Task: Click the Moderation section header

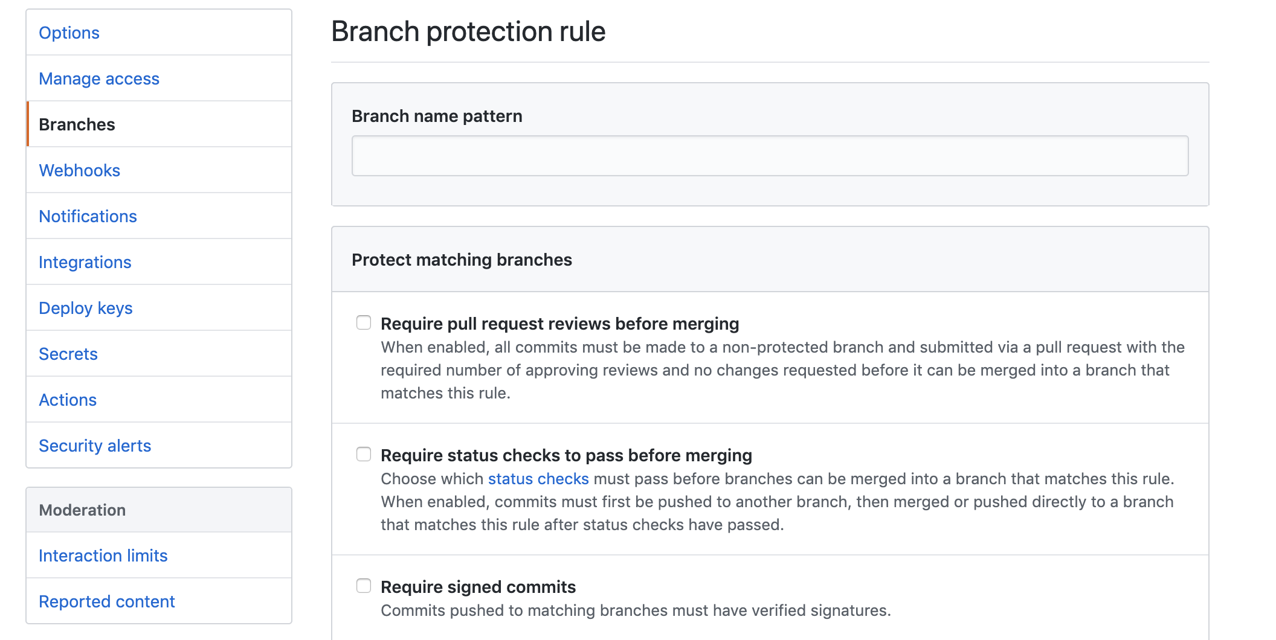Action: [82, 509]
